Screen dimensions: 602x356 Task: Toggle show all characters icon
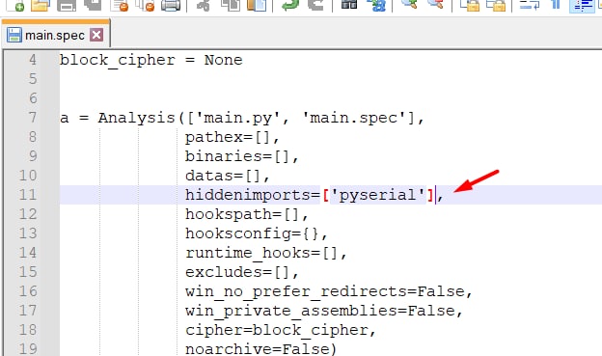pyautogui.click(x=556, y=4)
